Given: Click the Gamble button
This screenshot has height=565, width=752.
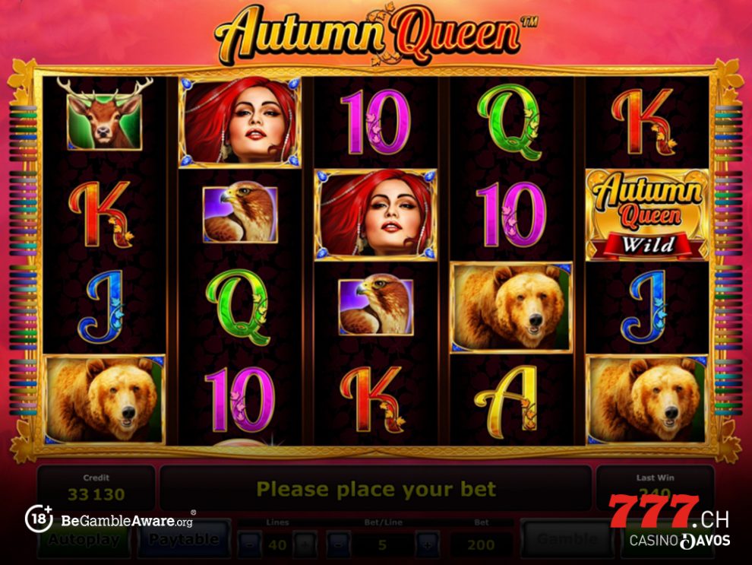Looking at the screenshot, I should pos(567,540).
